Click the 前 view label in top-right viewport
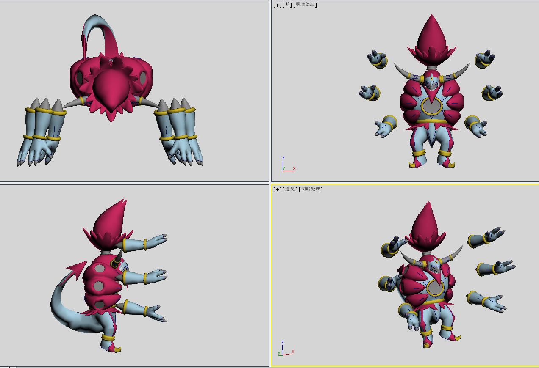539x368 pixels. click(288, 5)
